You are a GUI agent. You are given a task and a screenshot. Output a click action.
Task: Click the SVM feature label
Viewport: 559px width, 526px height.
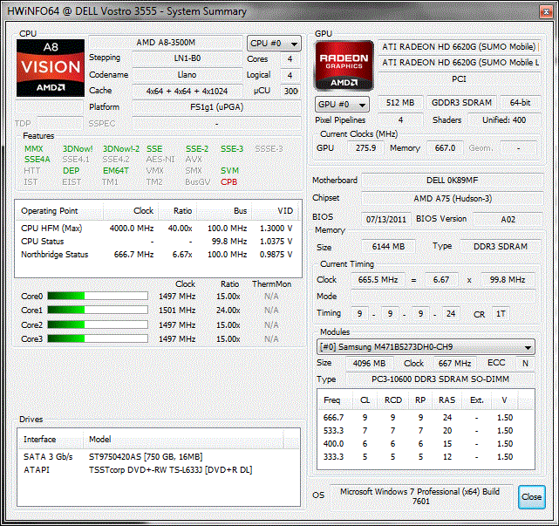[229, 171]
